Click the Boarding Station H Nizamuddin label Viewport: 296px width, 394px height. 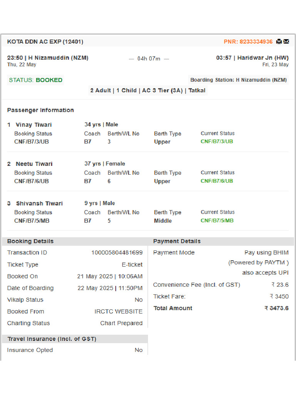(x=239, y=80)
